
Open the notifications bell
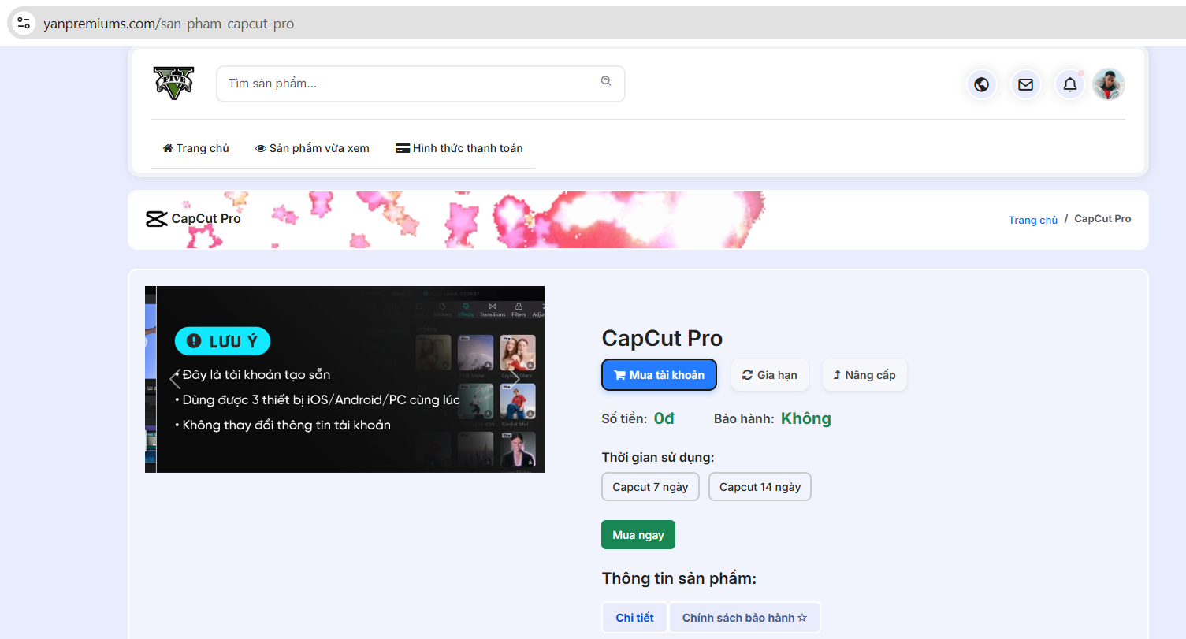click(1070, 84)
